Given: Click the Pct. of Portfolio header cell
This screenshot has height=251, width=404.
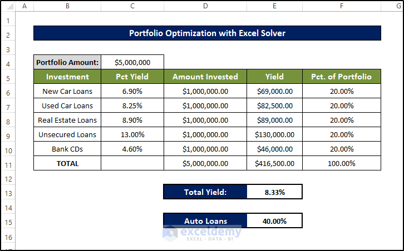Looking at the screenshot, I should [342, 77].
